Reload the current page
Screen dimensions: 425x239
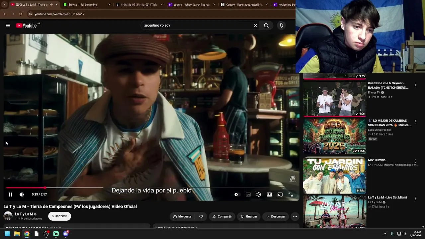click(21, 14)
